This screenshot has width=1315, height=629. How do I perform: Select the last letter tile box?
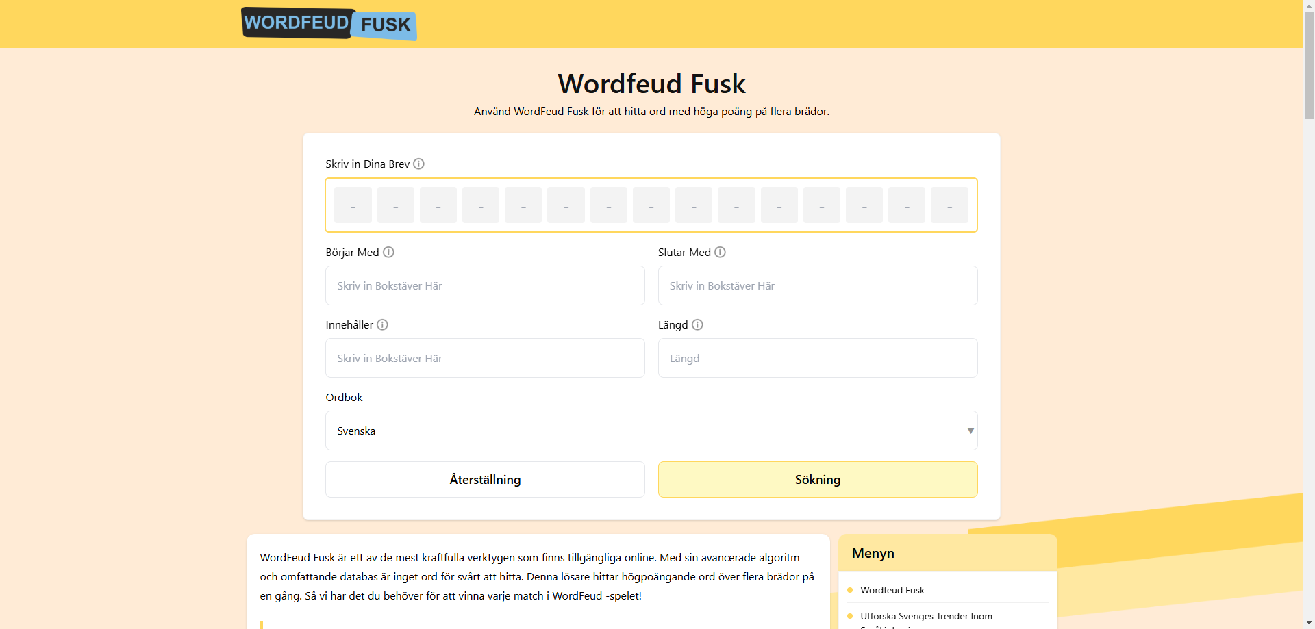(x=949, y=205)
